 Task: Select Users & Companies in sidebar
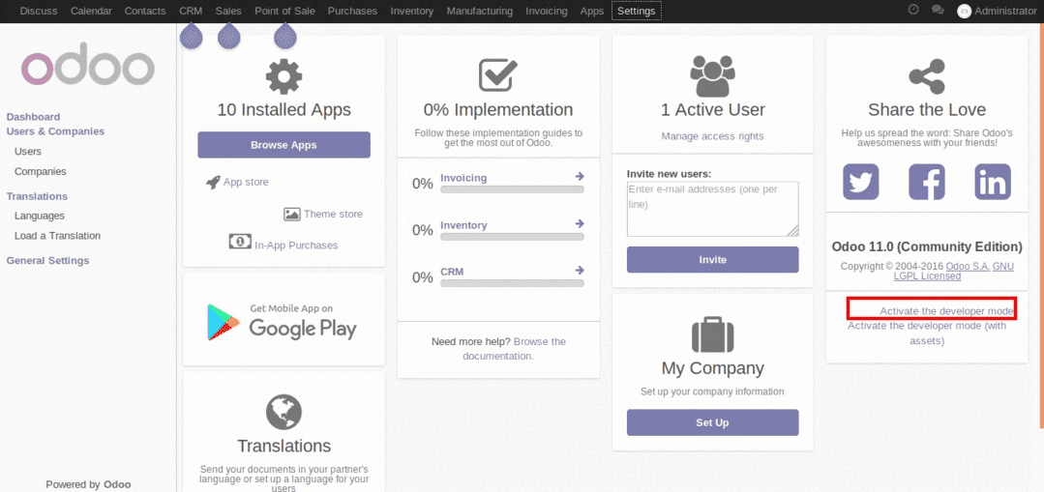[x=55, y=131]
